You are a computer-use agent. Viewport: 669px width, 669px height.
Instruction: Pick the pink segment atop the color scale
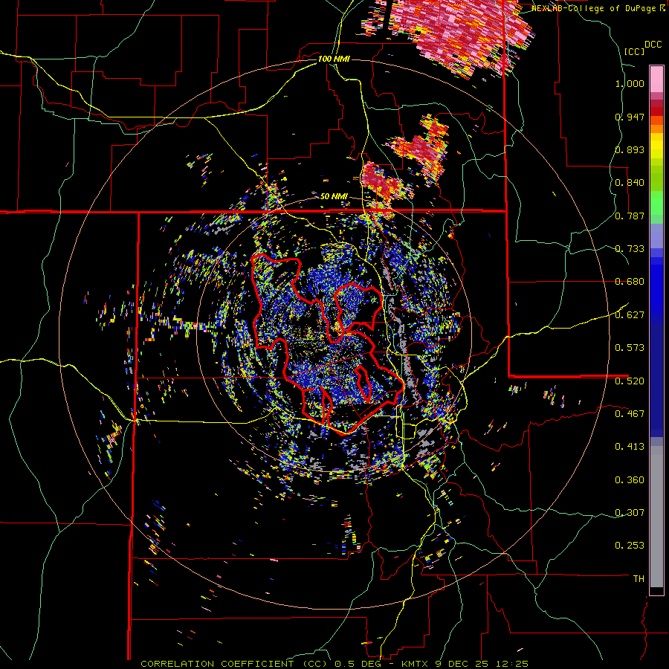tap(656, 79)
